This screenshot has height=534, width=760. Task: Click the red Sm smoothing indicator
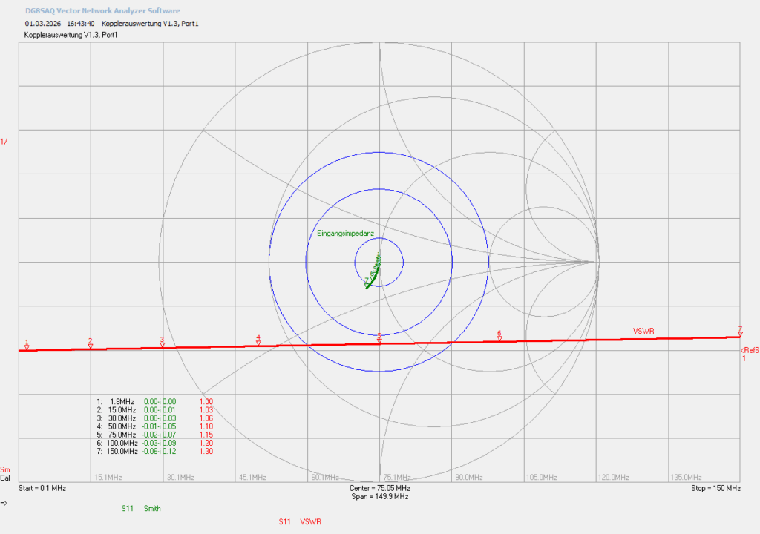(x=5, y=469)
